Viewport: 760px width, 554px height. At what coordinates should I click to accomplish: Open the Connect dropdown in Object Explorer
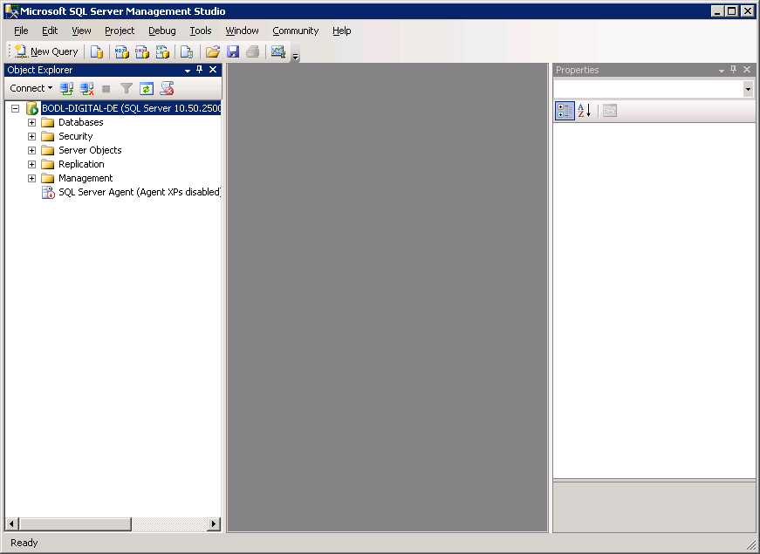(x=31, y=88)
